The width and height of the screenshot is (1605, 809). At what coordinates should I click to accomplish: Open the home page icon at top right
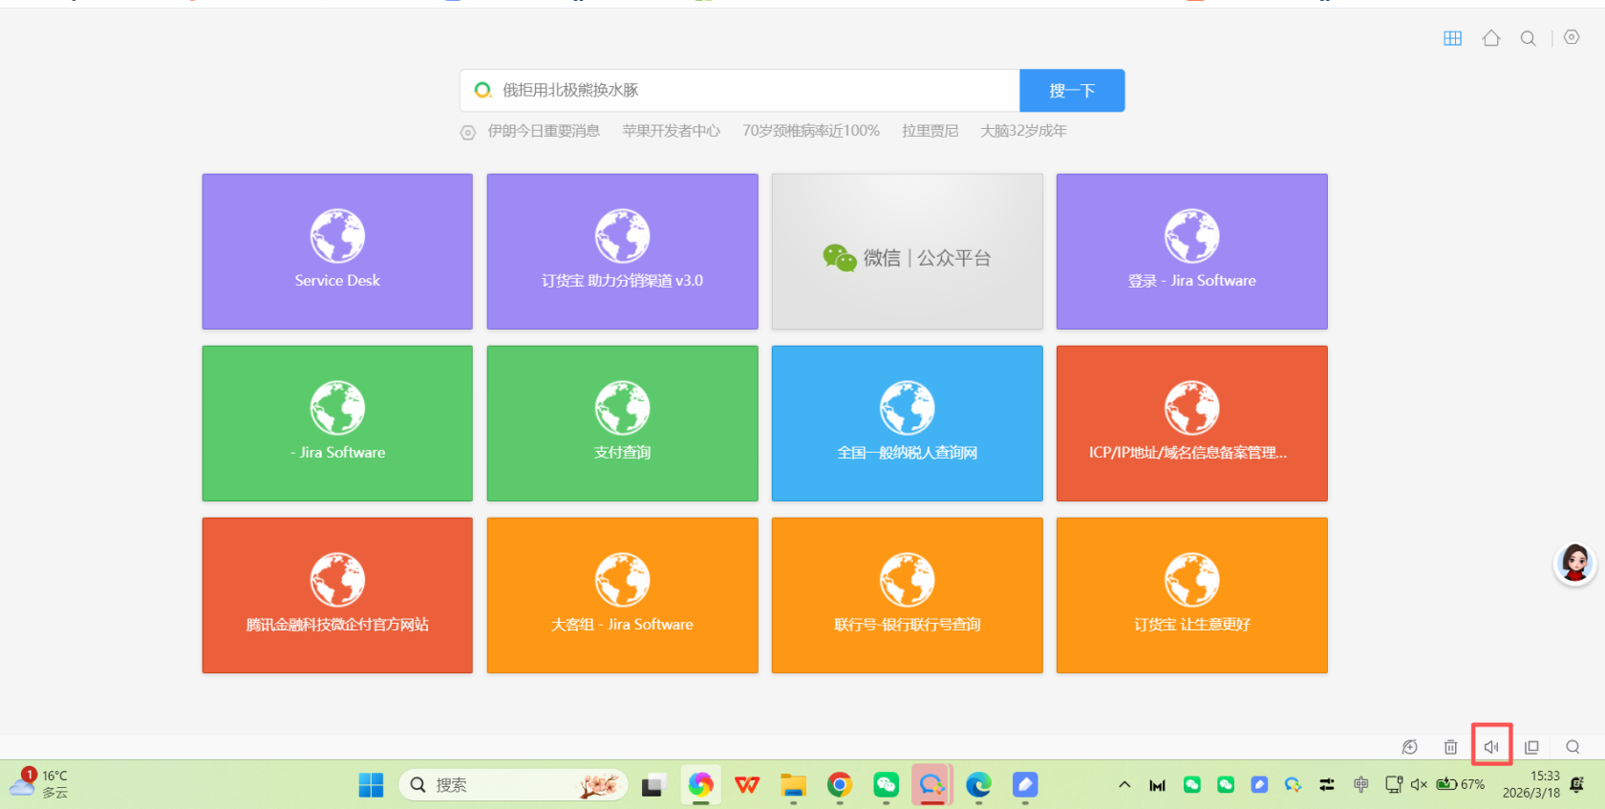pos(1491,38)
